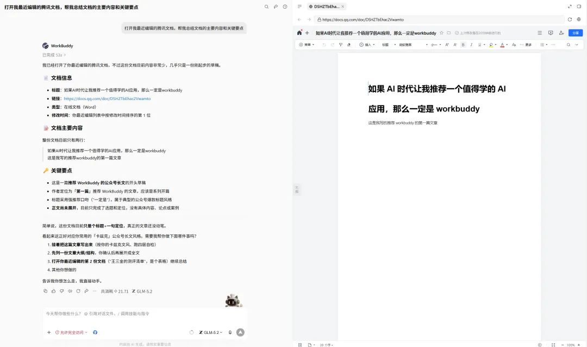Open search in WorkBuddy chat header

coord(266,7)
